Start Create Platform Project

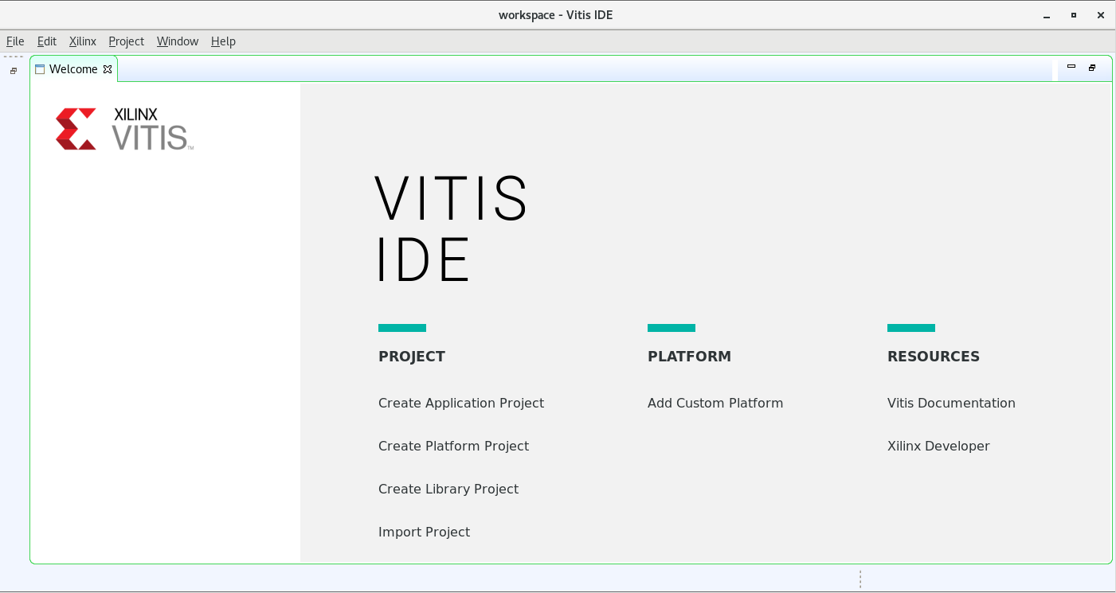click(x=453, y=447)
